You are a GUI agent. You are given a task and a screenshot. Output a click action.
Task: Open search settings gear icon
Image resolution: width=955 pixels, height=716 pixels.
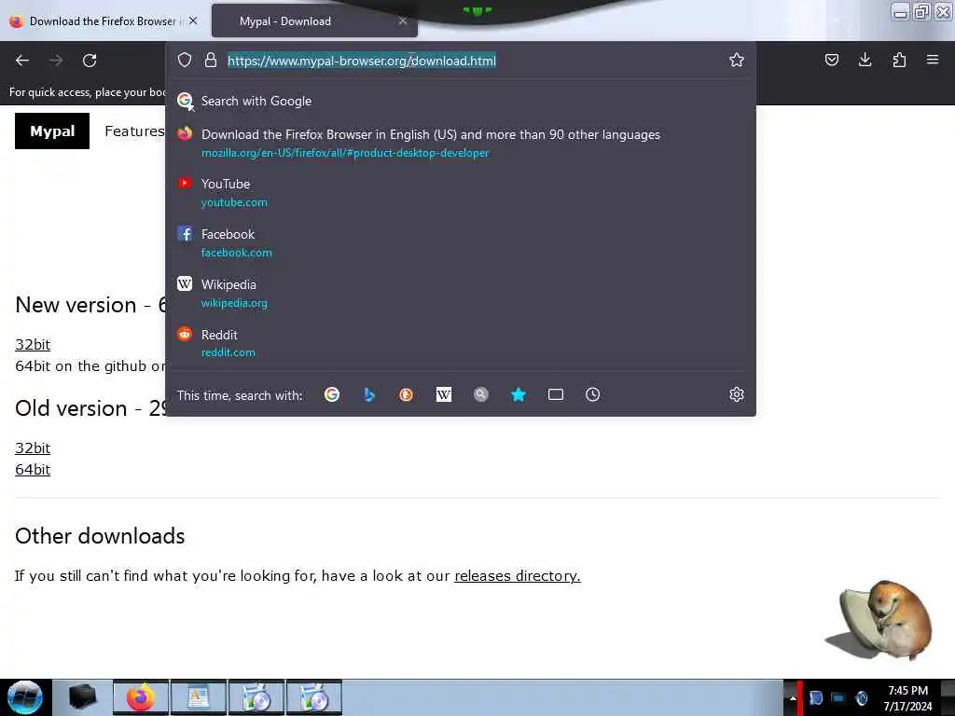click(x=737, y=394)
